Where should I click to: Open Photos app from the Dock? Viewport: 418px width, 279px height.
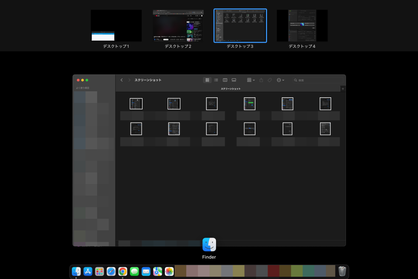click(169, 271)
